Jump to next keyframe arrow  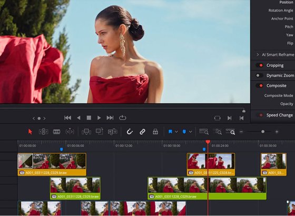point(44,119)
